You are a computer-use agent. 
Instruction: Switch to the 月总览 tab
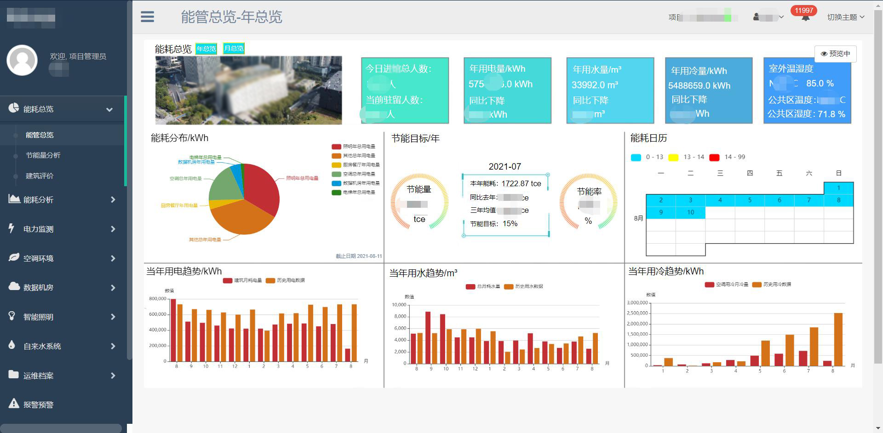[234, 48]
